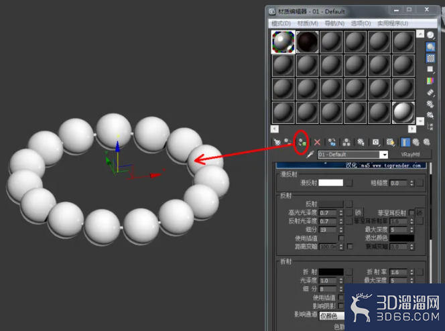
Task: Click the Make Preview icon
Action: 430,92
